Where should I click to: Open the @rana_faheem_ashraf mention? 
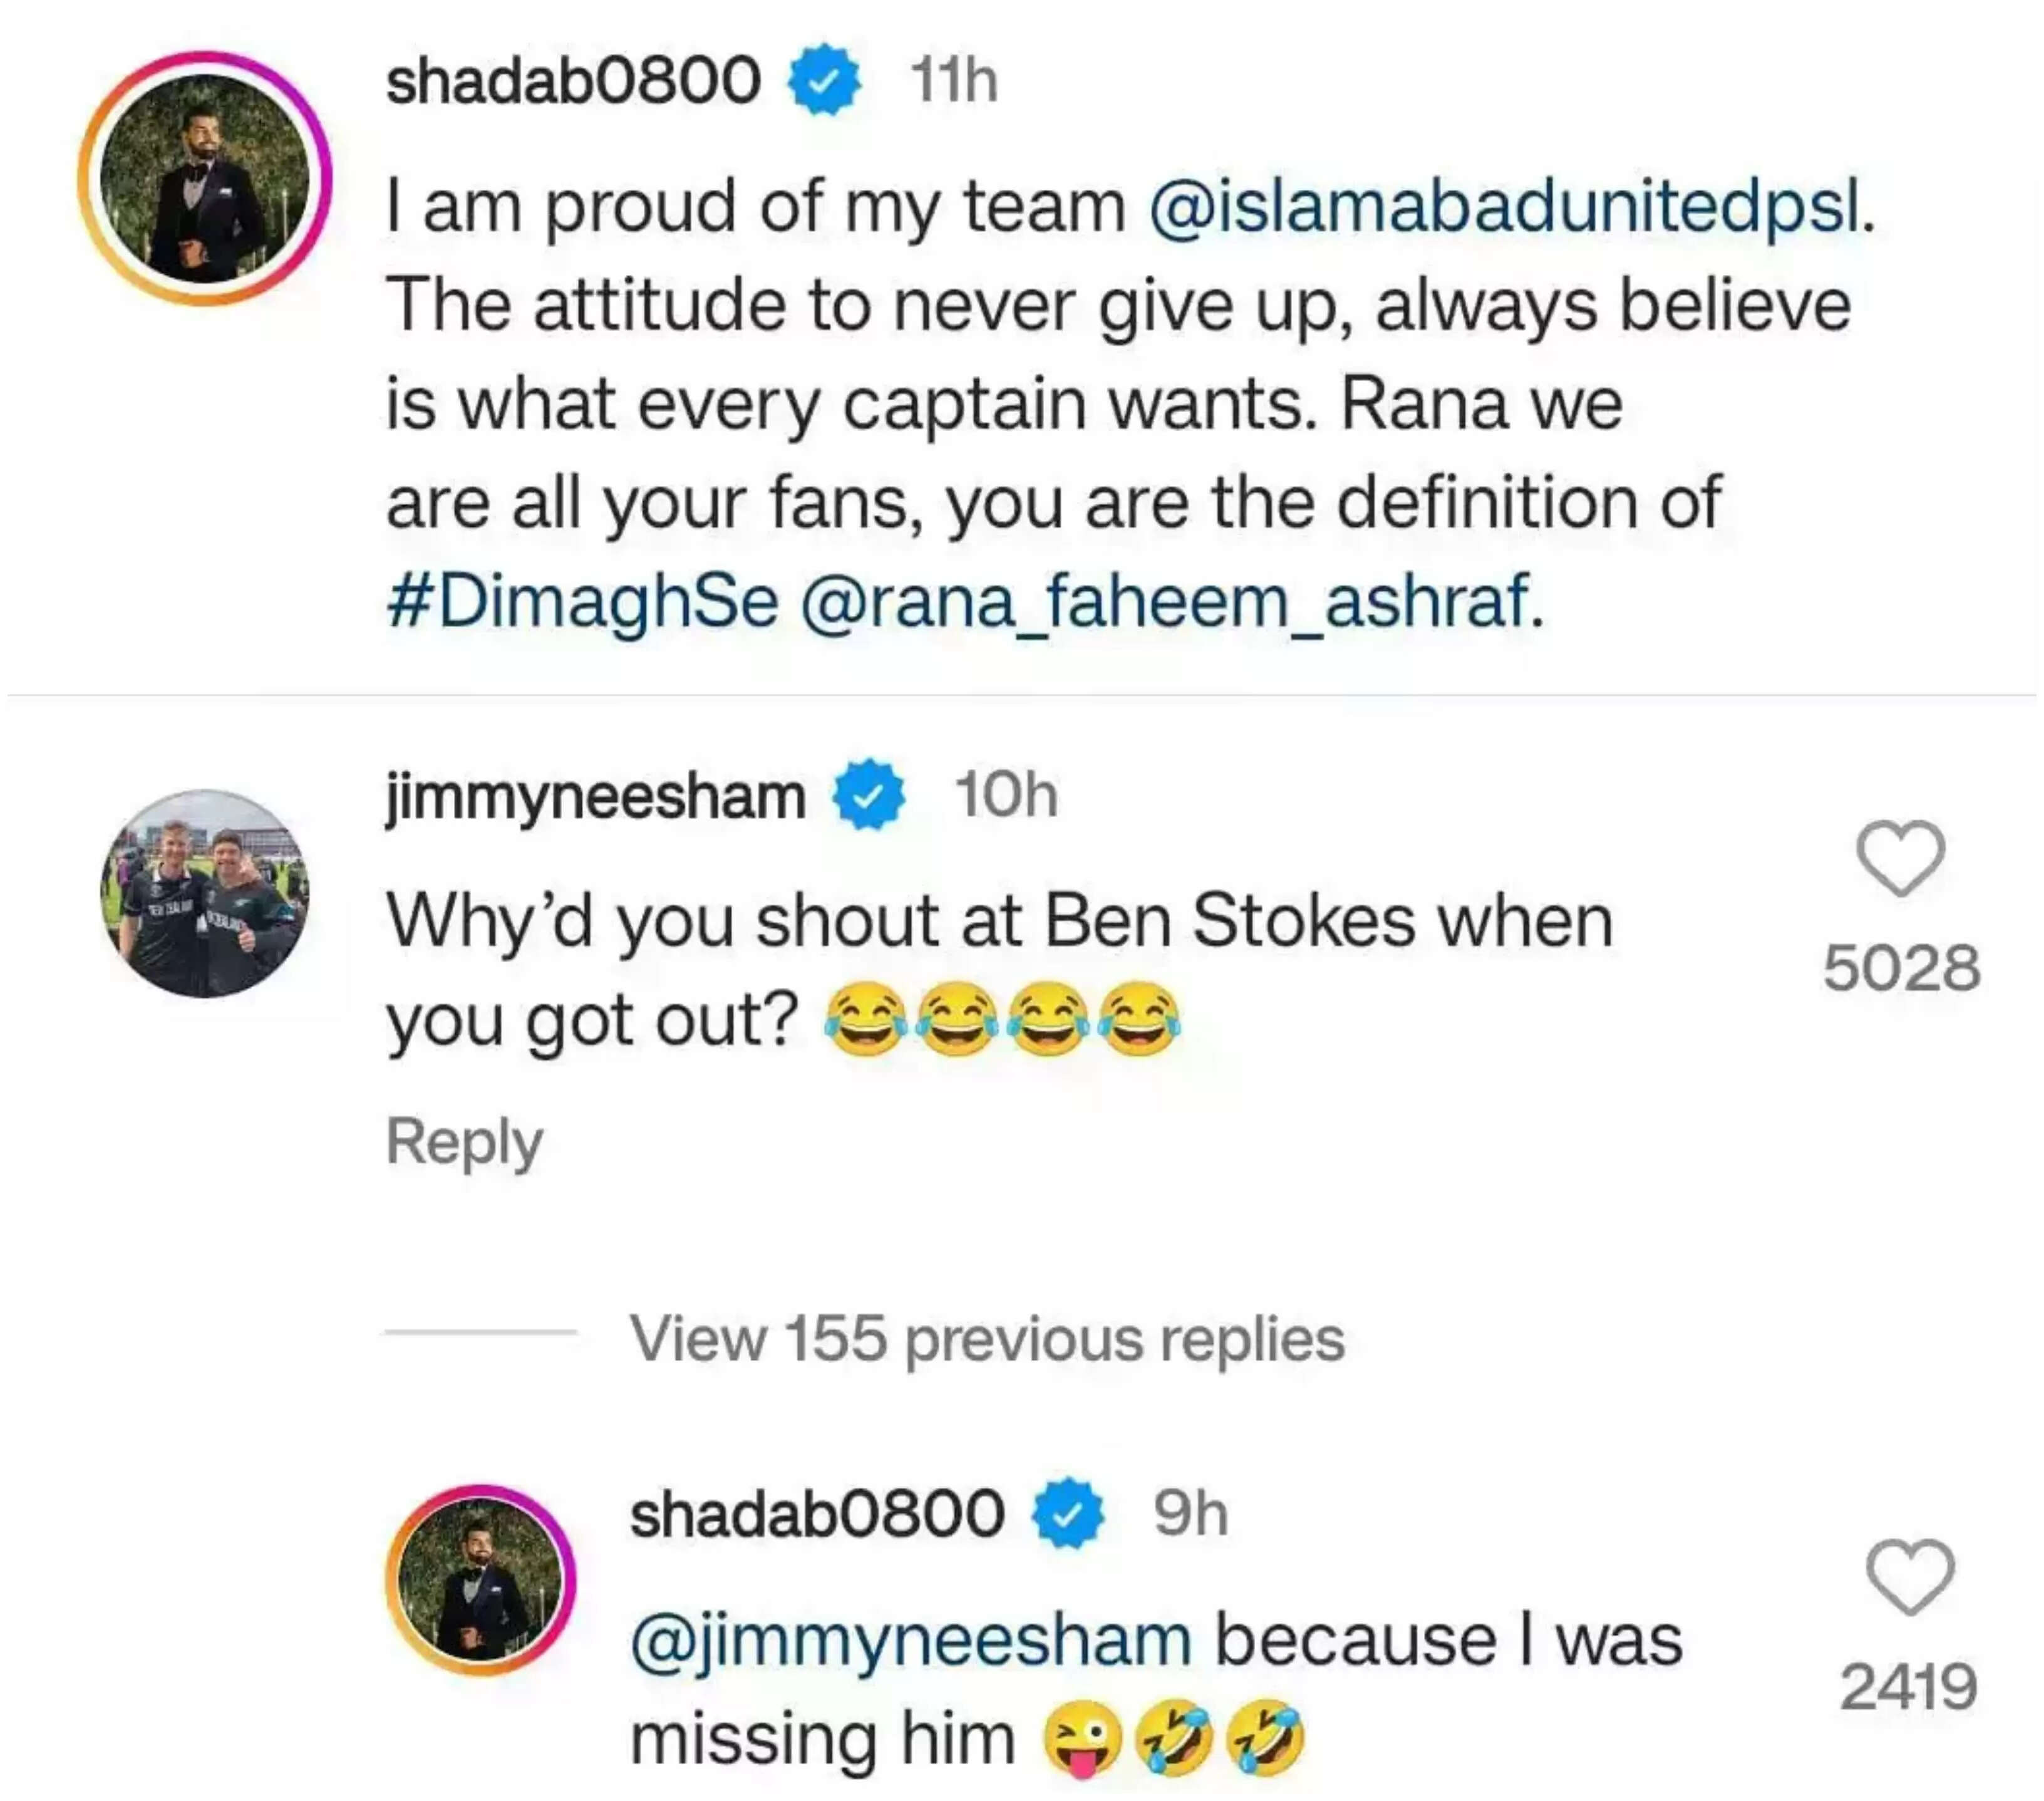(x=1172, y=603)
